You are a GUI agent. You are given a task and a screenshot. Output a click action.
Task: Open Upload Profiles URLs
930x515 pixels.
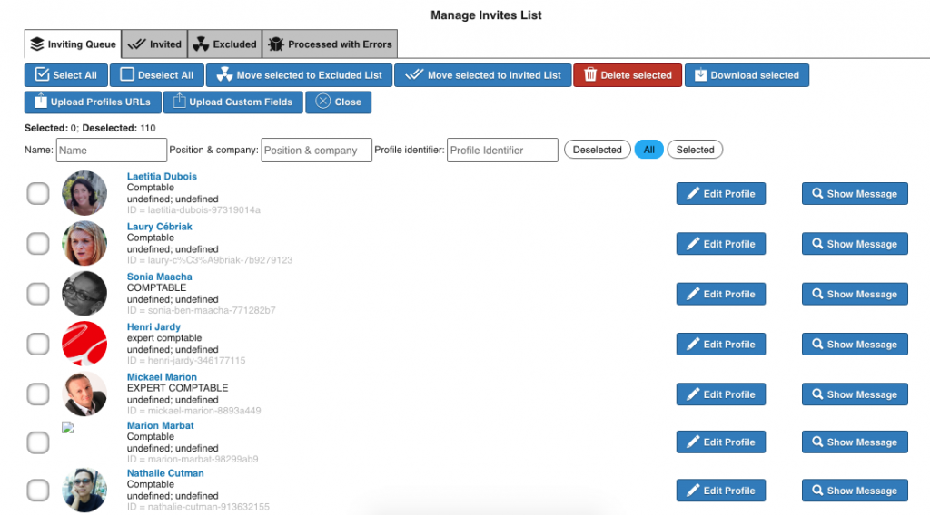coord(93,102)
